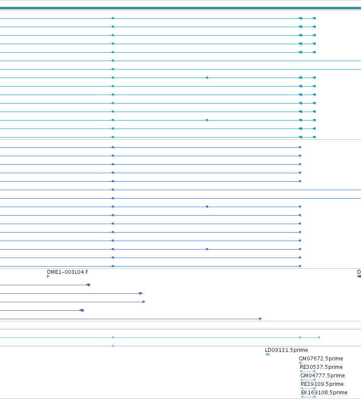
Task: Click the small purple arrow glyph under DME1-003L04.F
Action: click(48, 276)
